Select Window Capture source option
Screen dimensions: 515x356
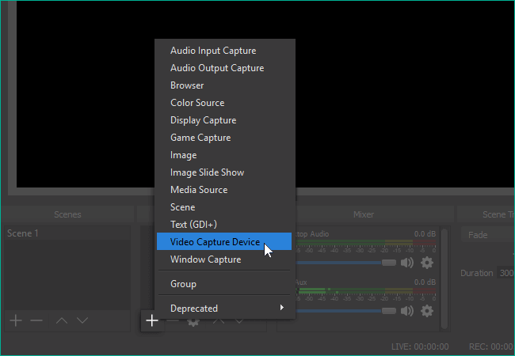(x=205, y=259)
